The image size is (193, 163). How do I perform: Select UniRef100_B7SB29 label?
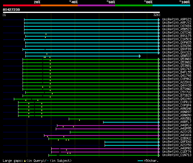click(177, 96)
